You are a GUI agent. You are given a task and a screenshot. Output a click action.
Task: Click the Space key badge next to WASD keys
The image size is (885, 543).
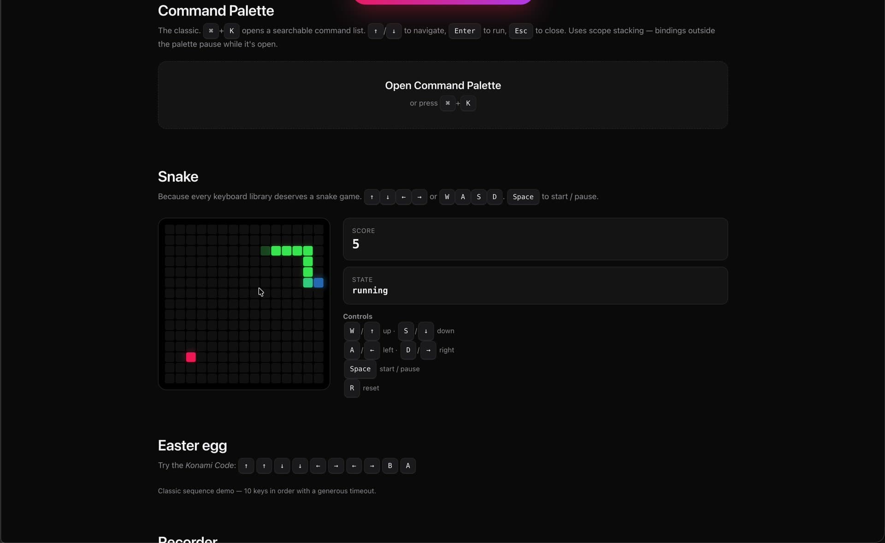tap(523, 197)
